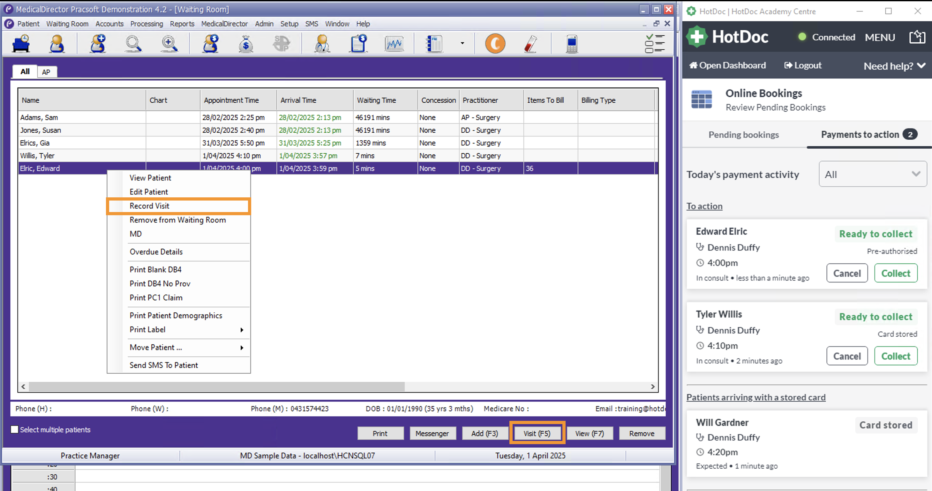Screen dimensions: 932x491
Task: Click the Remove button
Action: pos(642,433)
